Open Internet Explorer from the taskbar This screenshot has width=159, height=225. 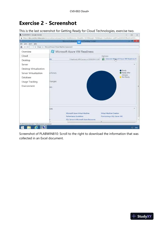(36, 128)
